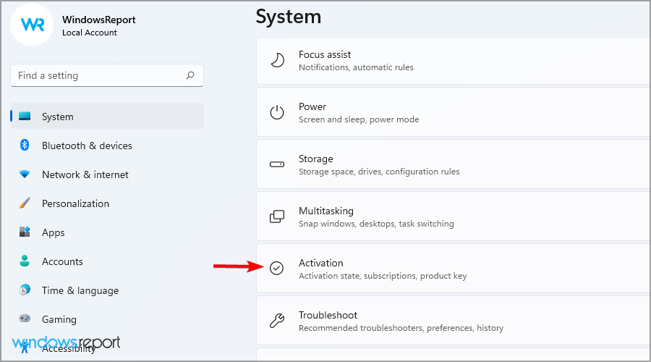
Task: Click the Power icon in System list
Action: pos(277,112)
